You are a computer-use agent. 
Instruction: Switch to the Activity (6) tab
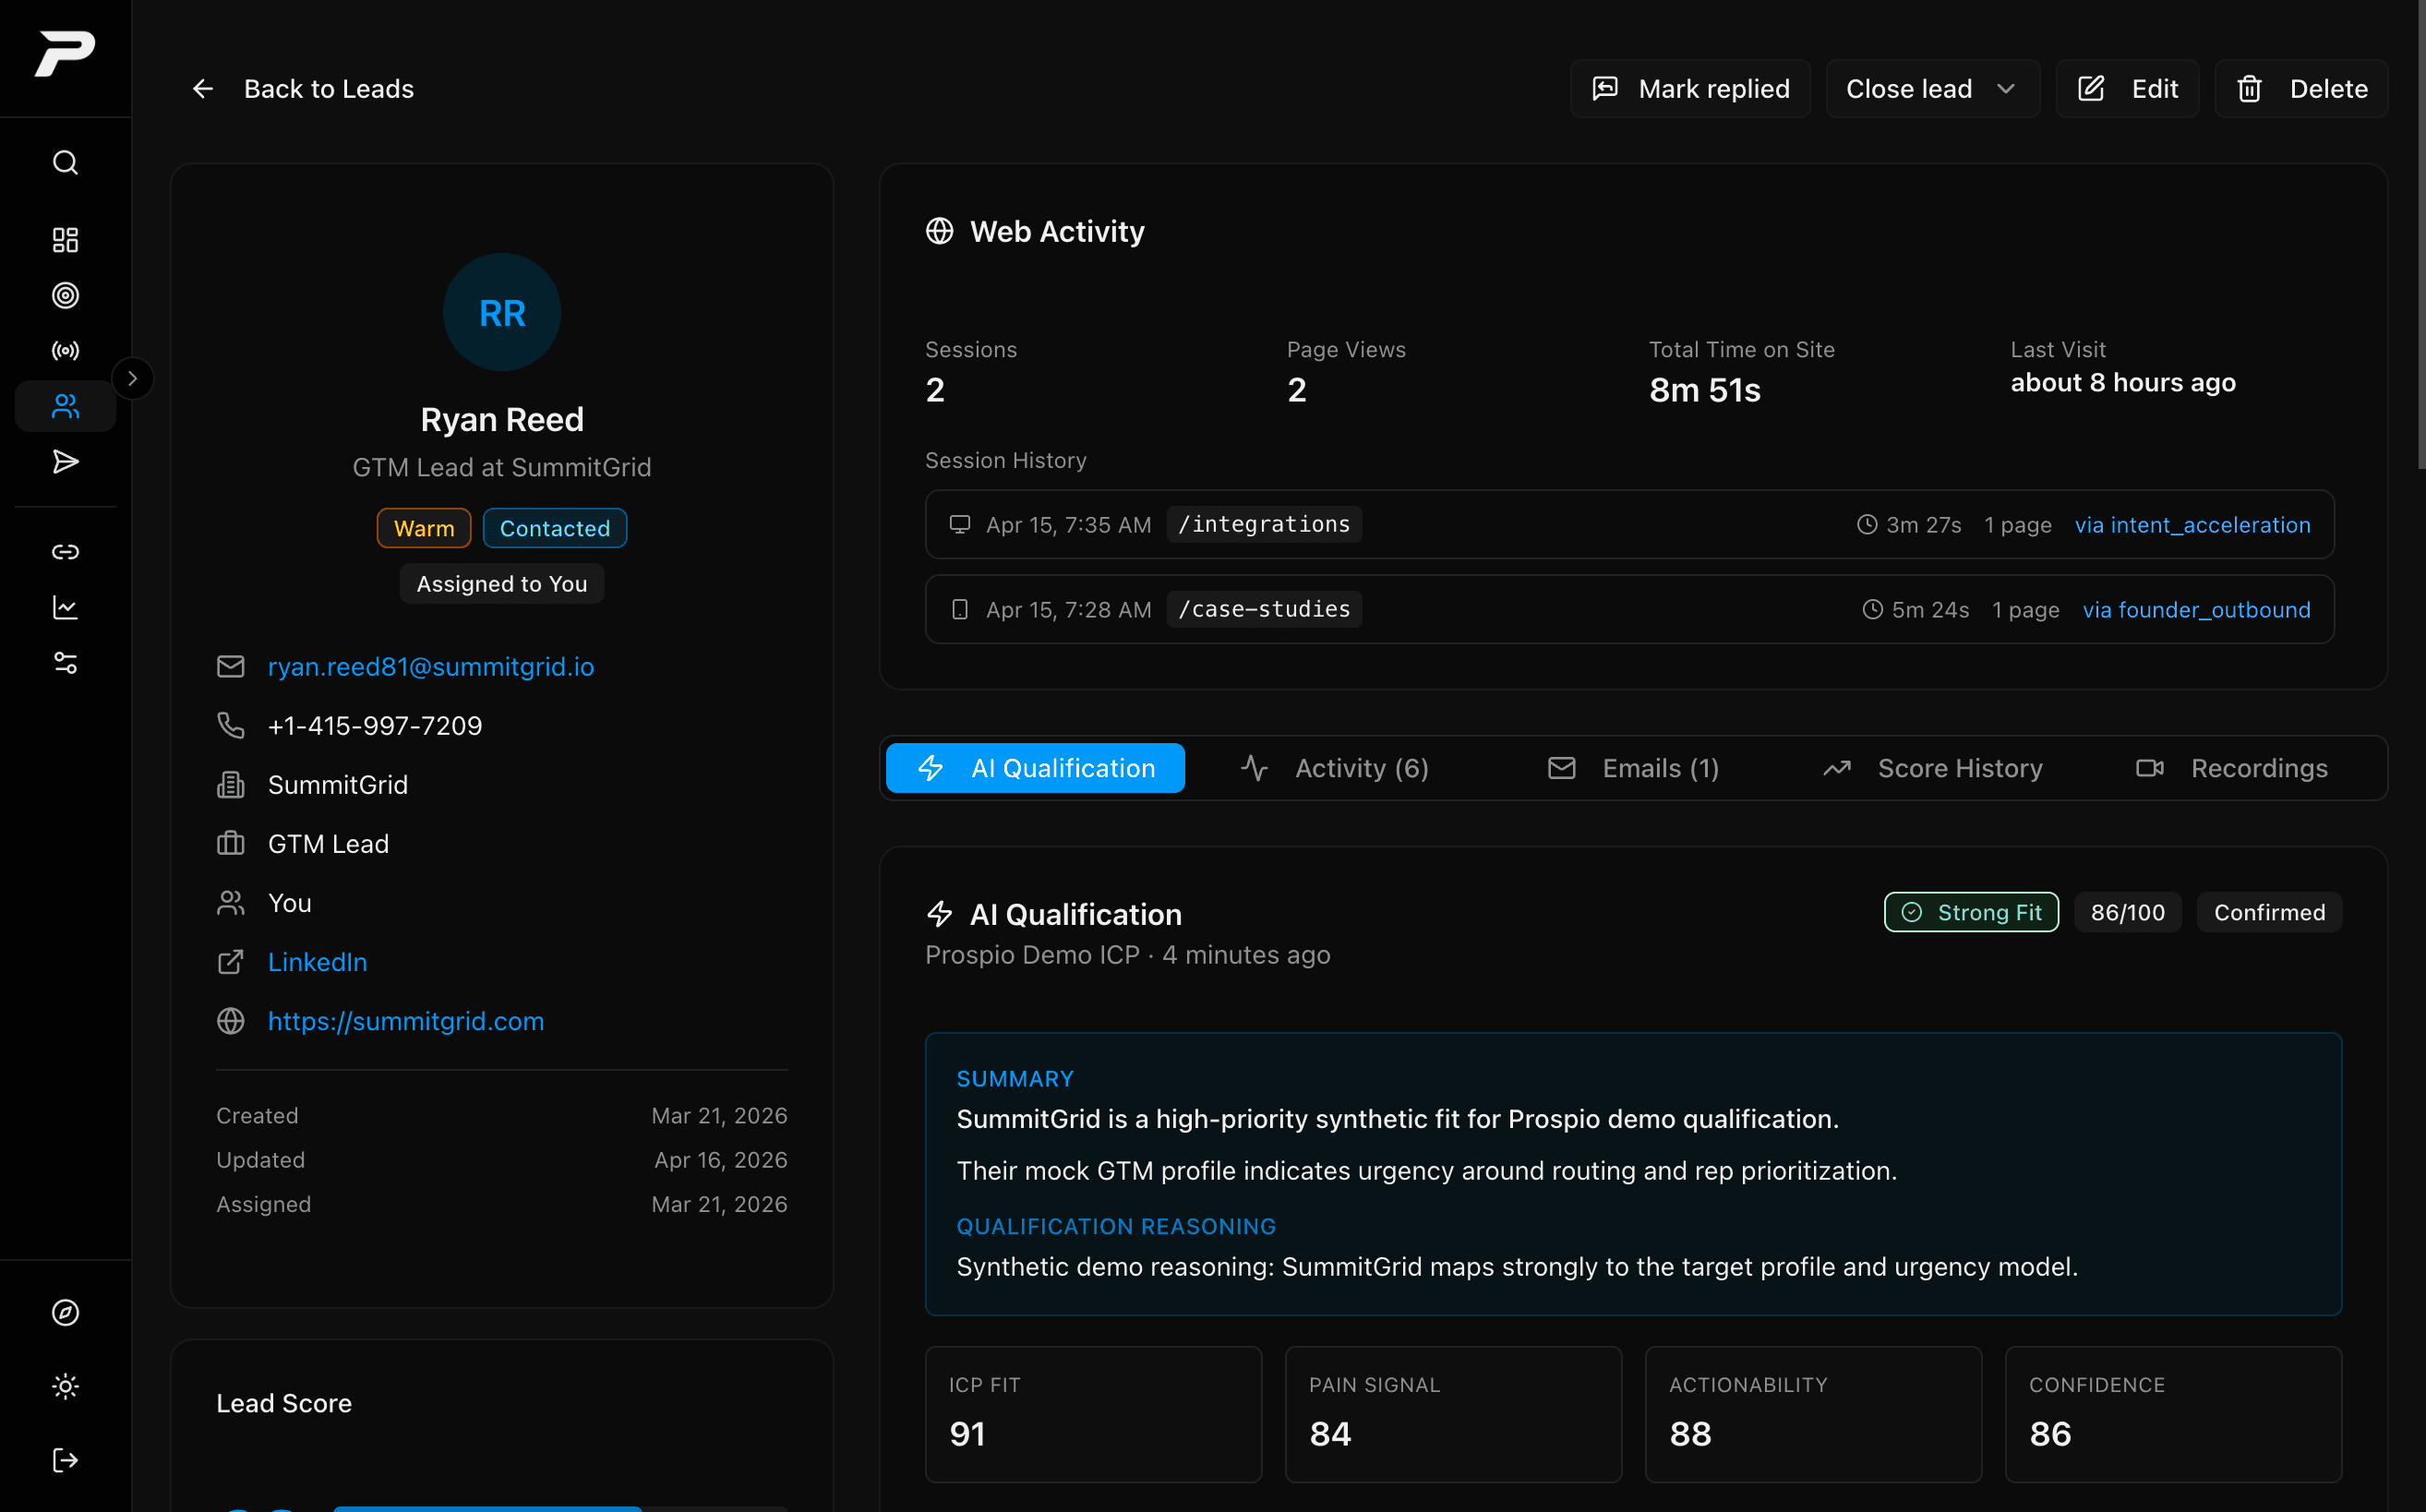1335,768
